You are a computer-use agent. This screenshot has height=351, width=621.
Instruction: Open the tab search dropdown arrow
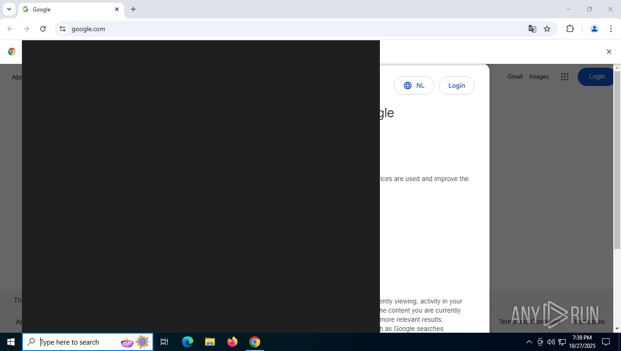(x=9, y=9)
